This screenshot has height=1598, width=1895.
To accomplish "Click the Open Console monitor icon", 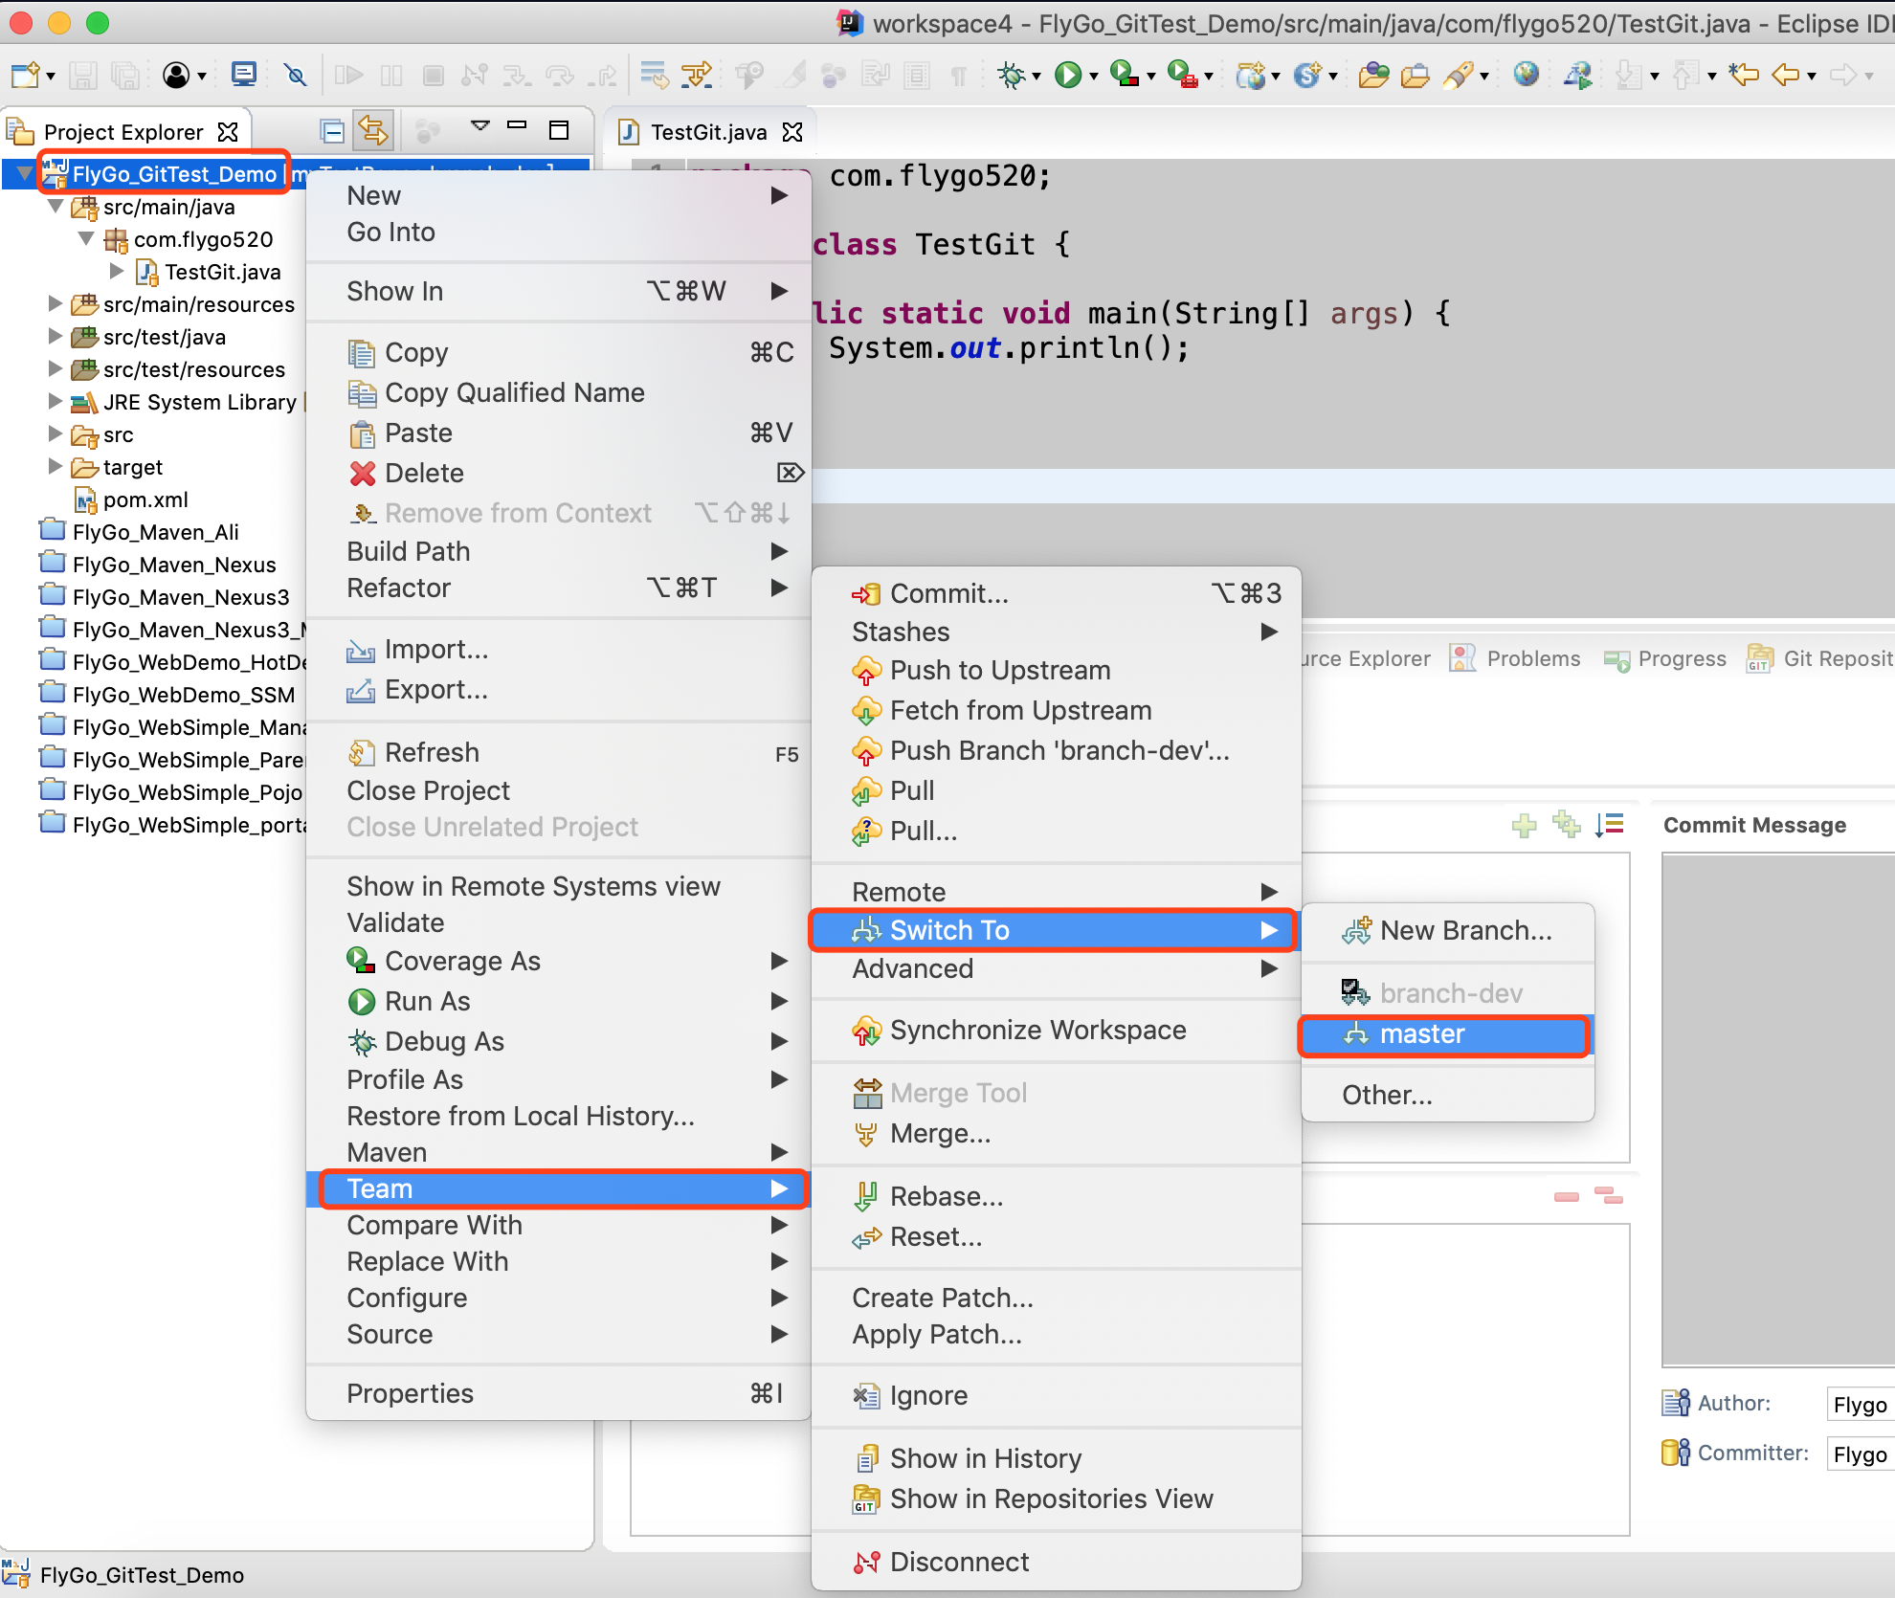I will tap(244, 75).
